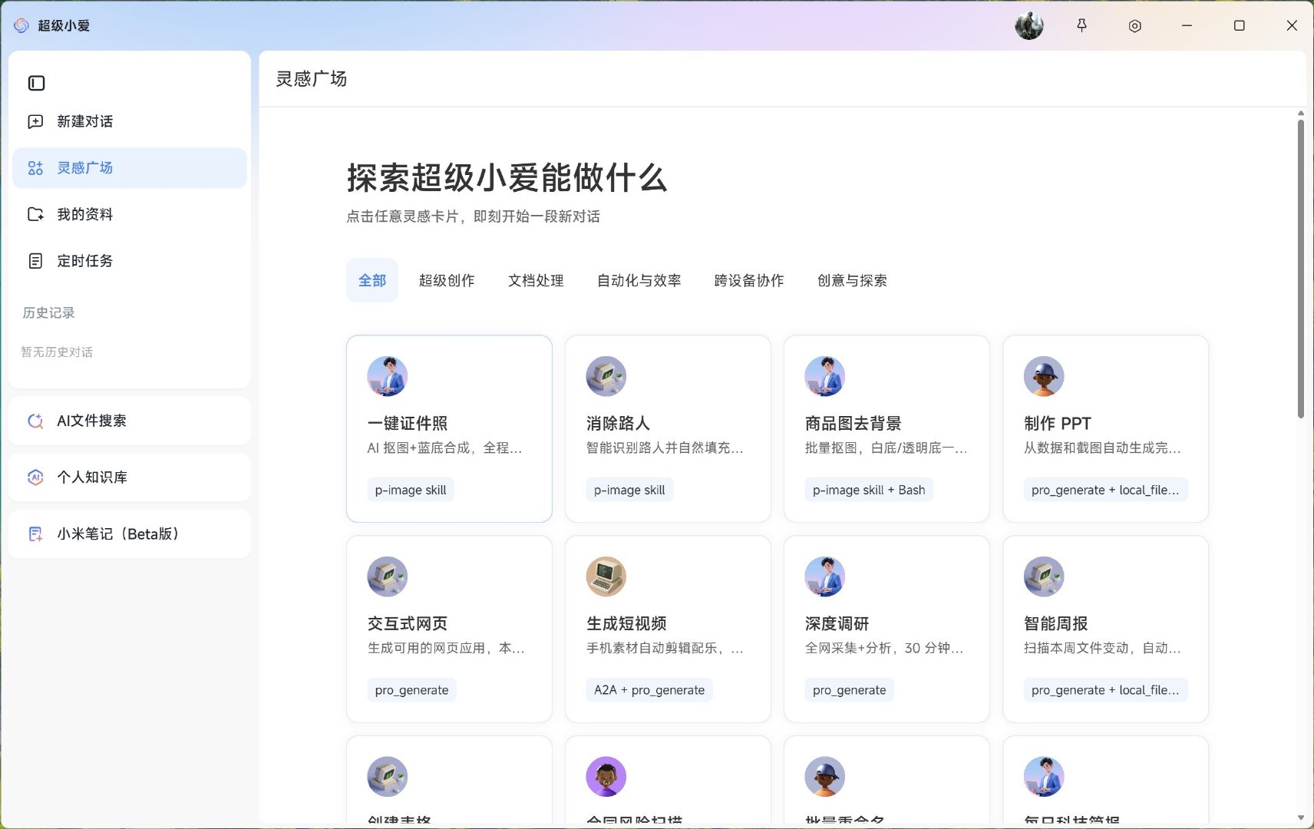Click the avatar on 每日科技简报 card
The image size is (1314, 829).
coord(1044,777)
